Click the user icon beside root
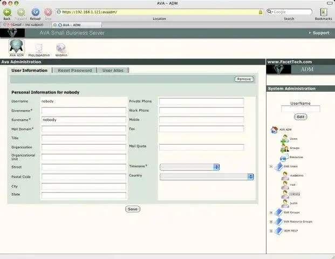Image resolution: width=335 pixels, height=259 pixels. pos(285,185)
